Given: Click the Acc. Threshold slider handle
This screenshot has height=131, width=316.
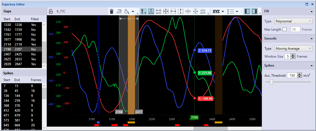Looking at the screenshot, I should [x=271, y=82].
